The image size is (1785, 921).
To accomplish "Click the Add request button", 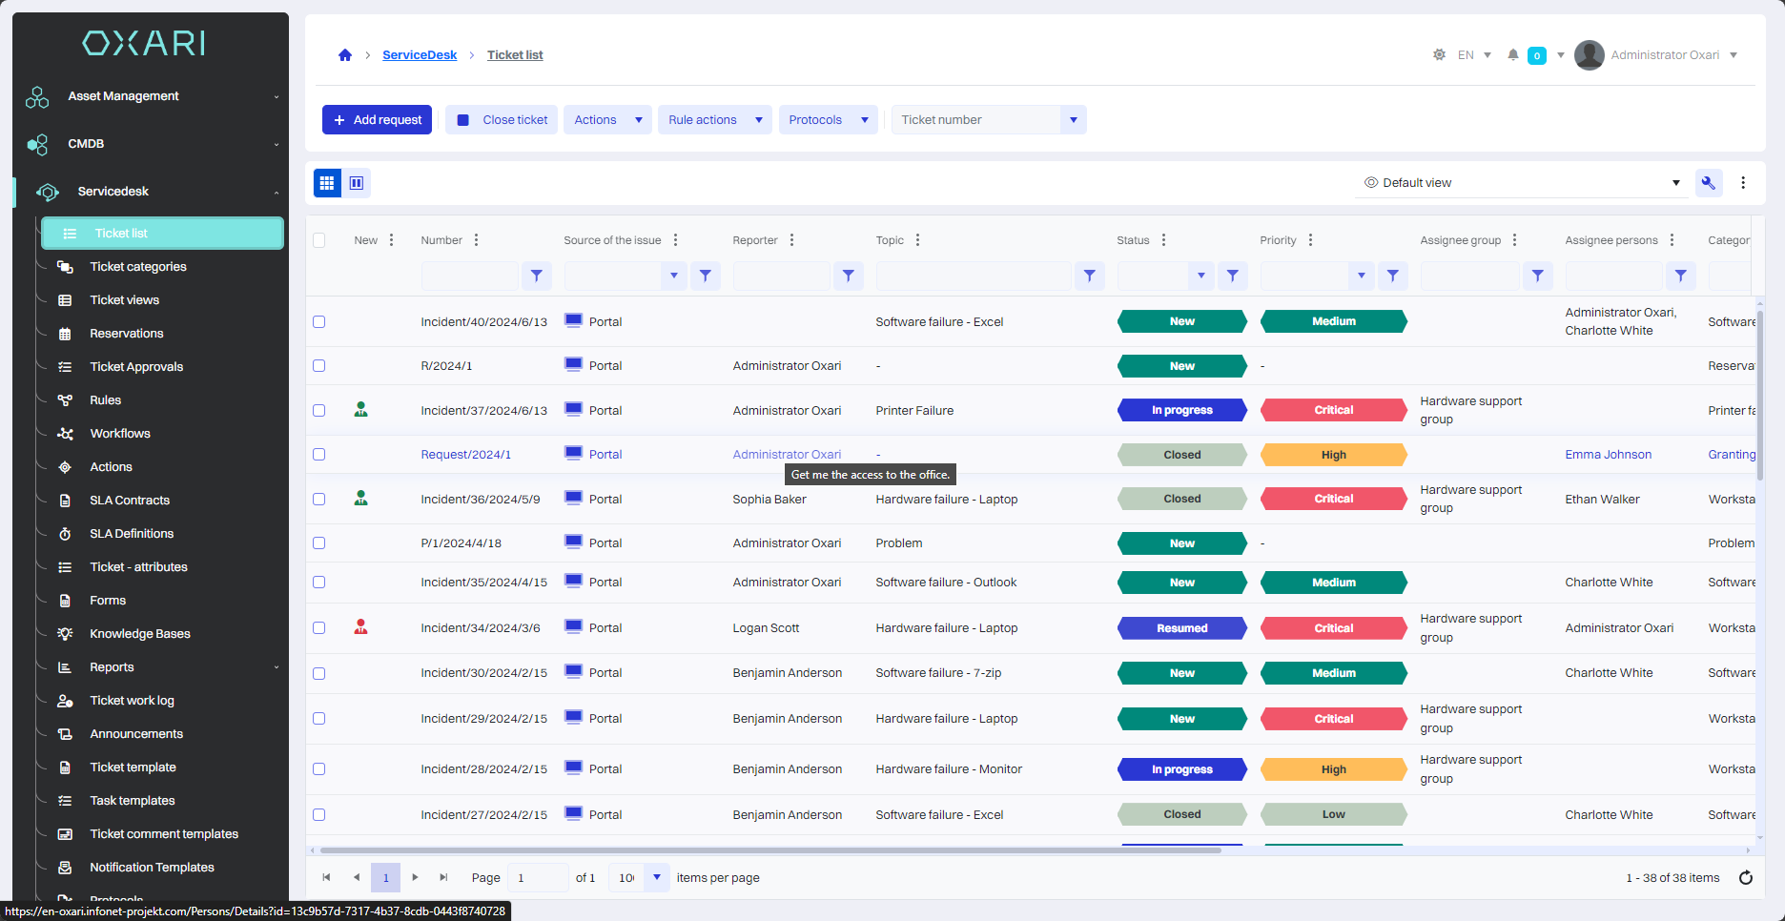I will point(378,120).
